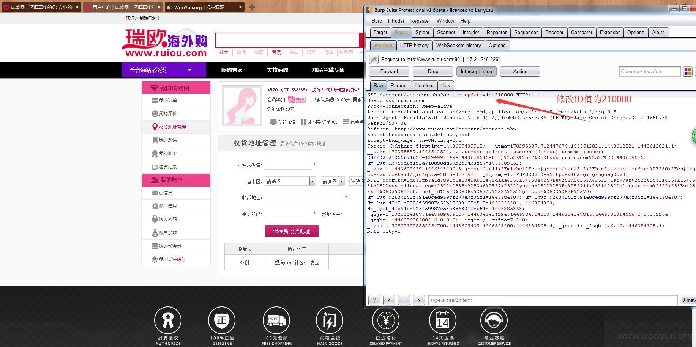Image resolution: width=696 pixels, height=347 pixels.
Task: Click the 瑞欧海外购 site logo
Action: [165, 43]
